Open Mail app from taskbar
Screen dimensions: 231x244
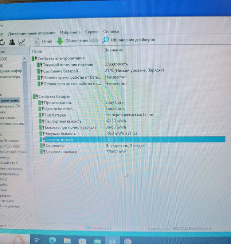tap(97, 241)
